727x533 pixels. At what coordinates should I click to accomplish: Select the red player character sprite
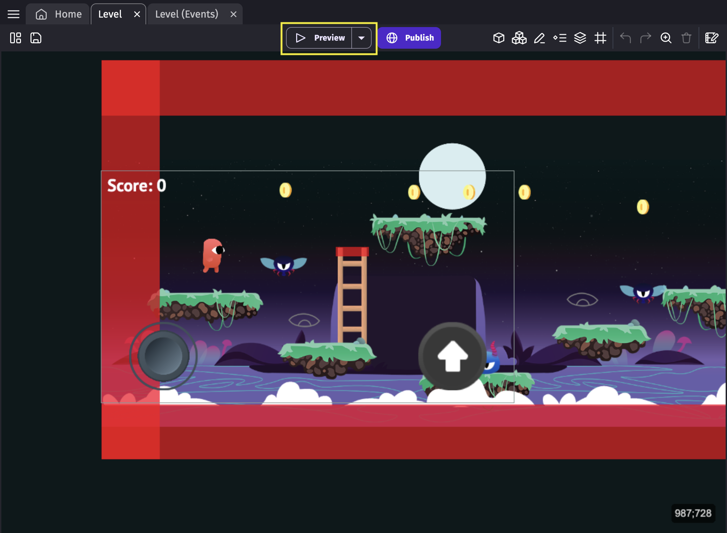(x=213, y=256)
